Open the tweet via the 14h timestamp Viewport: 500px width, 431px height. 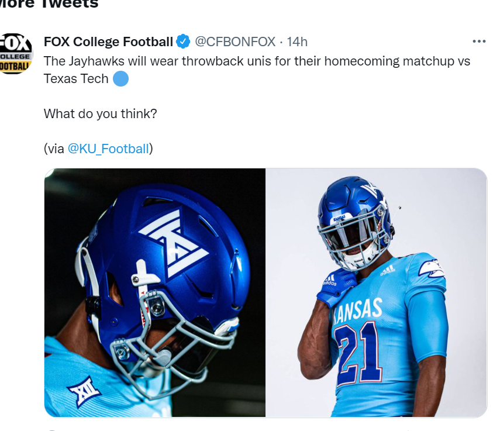pos(297,42)
